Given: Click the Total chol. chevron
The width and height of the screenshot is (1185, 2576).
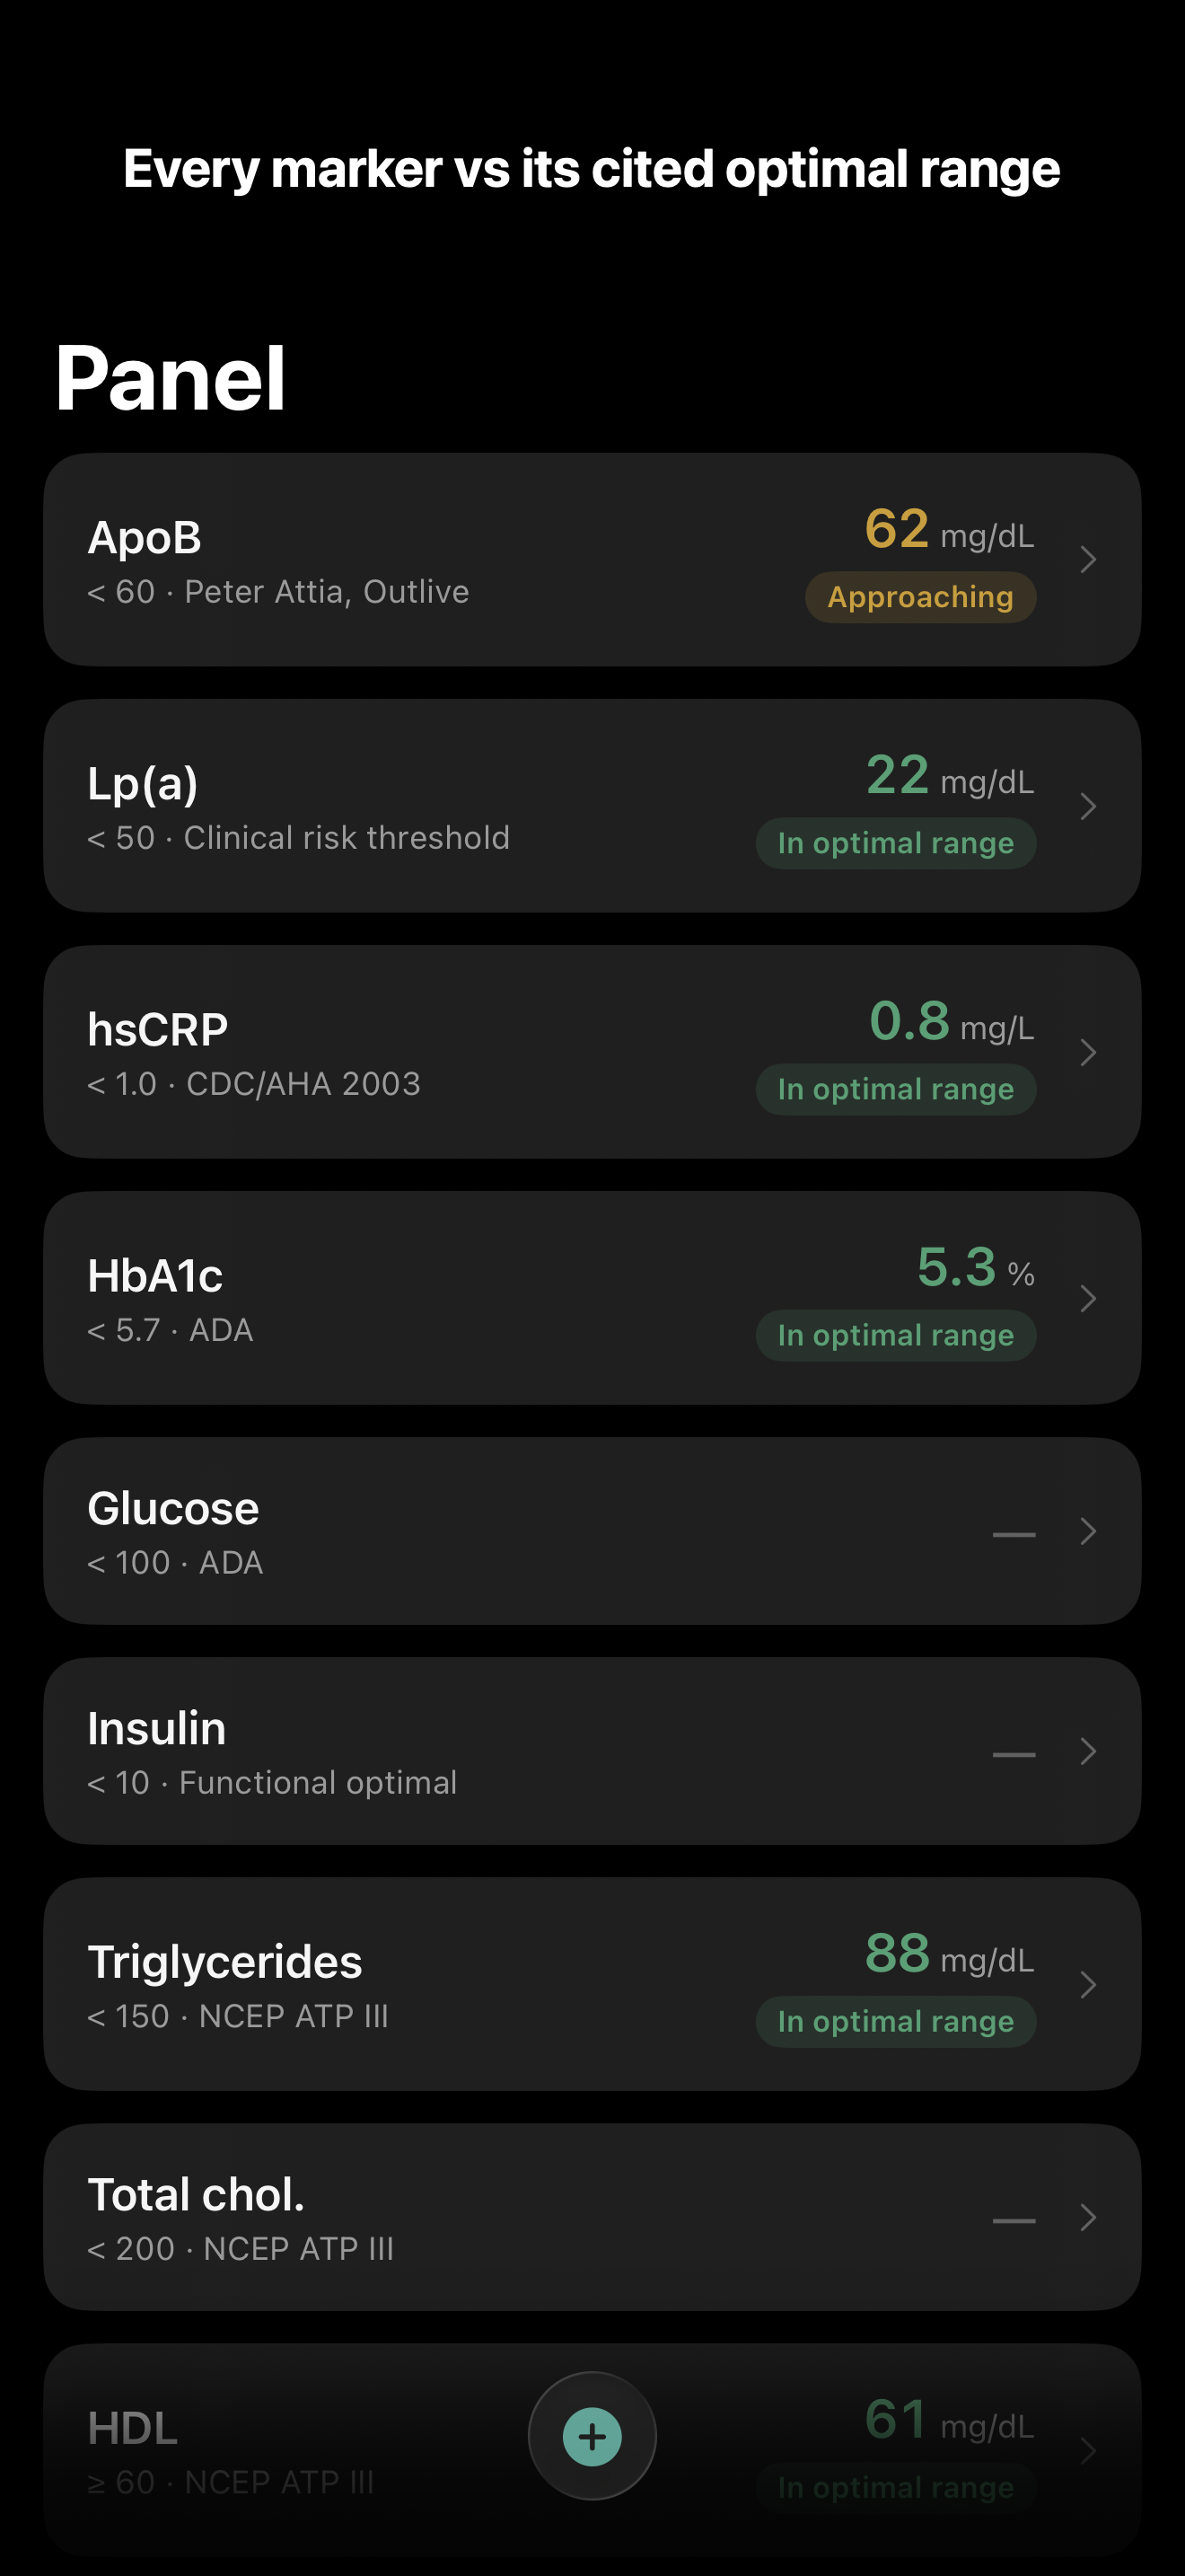Looking at the screenshot, I should click(x=1088, y=2217).
